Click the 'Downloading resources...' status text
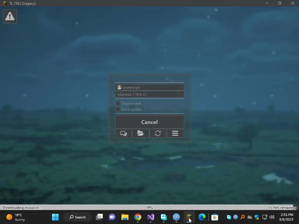This screenshot has height=224, width=299. coord(22,208)
